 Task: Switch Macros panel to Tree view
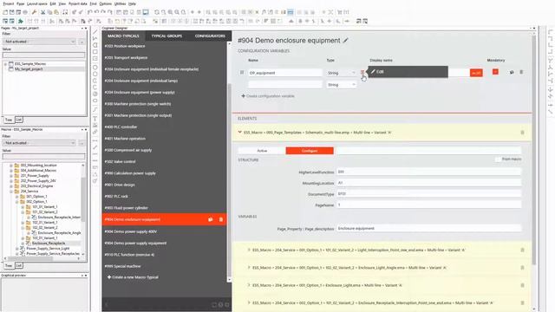point(8,265)
